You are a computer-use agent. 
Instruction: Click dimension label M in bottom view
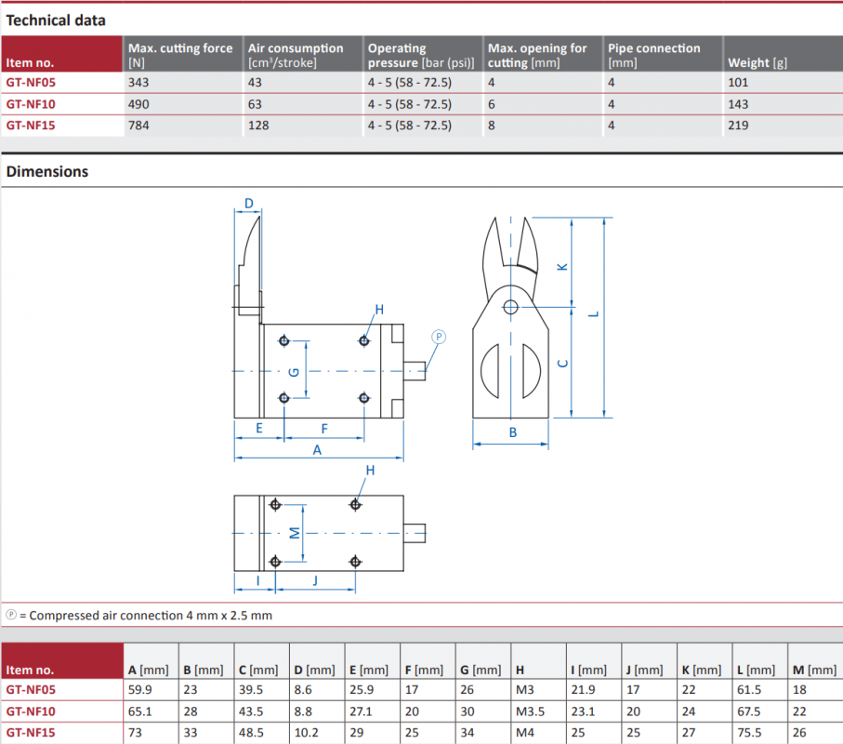coord(294,533)
